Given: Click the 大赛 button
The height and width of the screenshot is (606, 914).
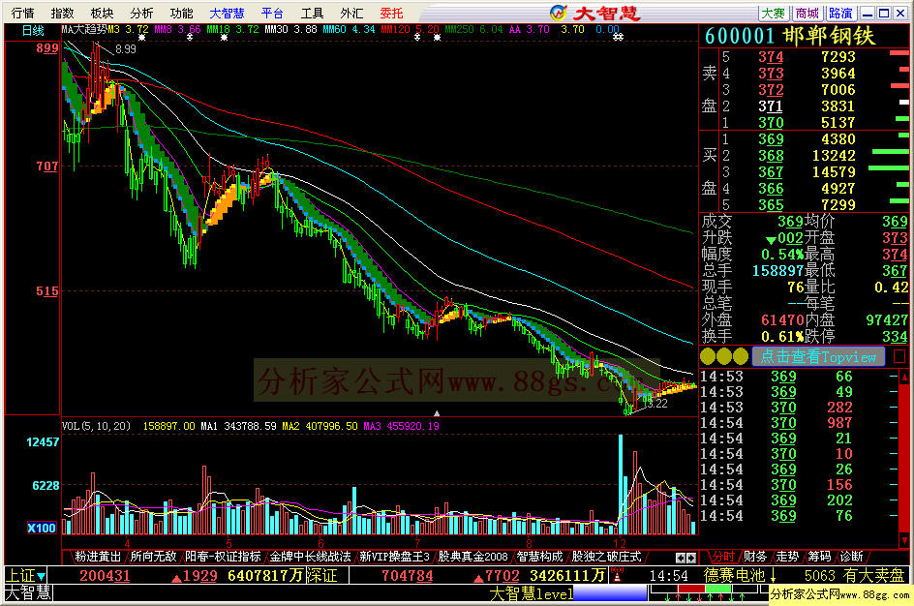Looking at the screenshot, I should 774,13.
